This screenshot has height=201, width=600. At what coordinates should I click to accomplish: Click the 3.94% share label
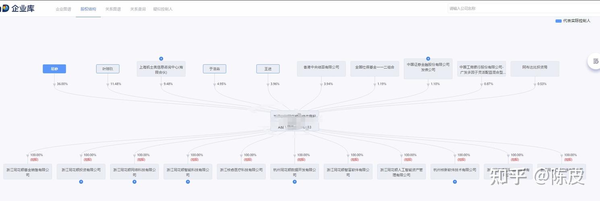[329, 84]
